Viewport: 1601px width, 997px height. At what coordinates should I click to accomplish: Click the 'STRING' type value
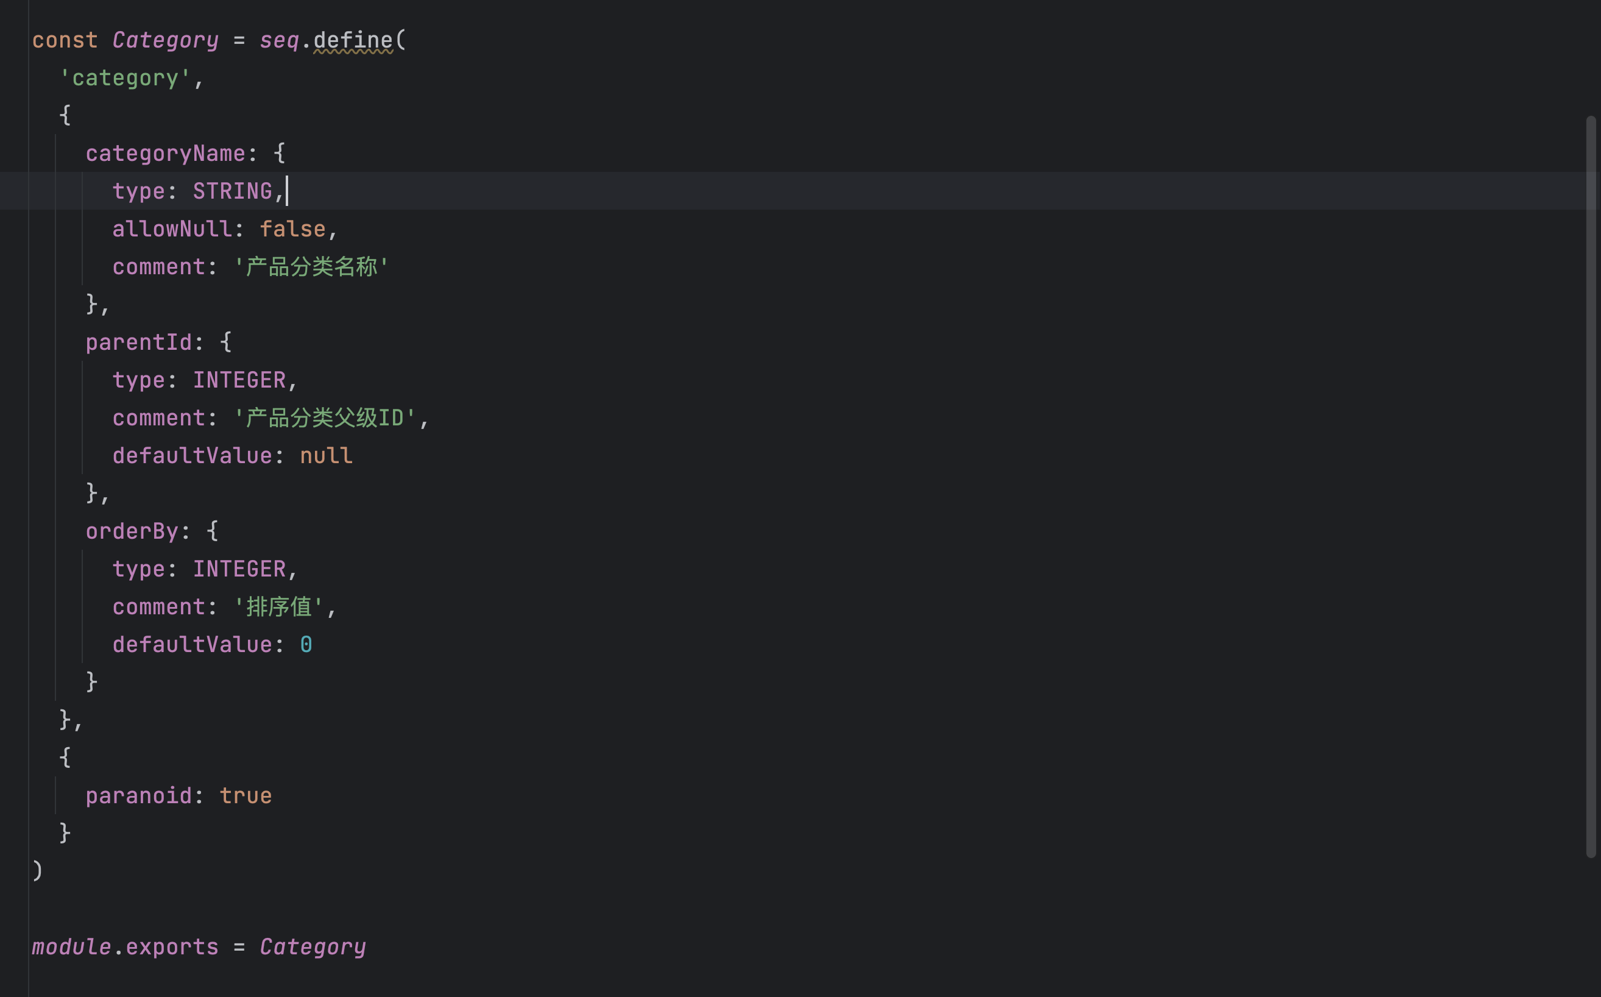pos(233,191)
